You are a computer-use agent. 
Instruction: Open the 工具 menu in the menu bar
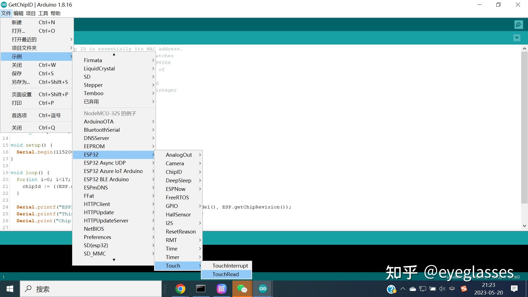tap(43, 13)
